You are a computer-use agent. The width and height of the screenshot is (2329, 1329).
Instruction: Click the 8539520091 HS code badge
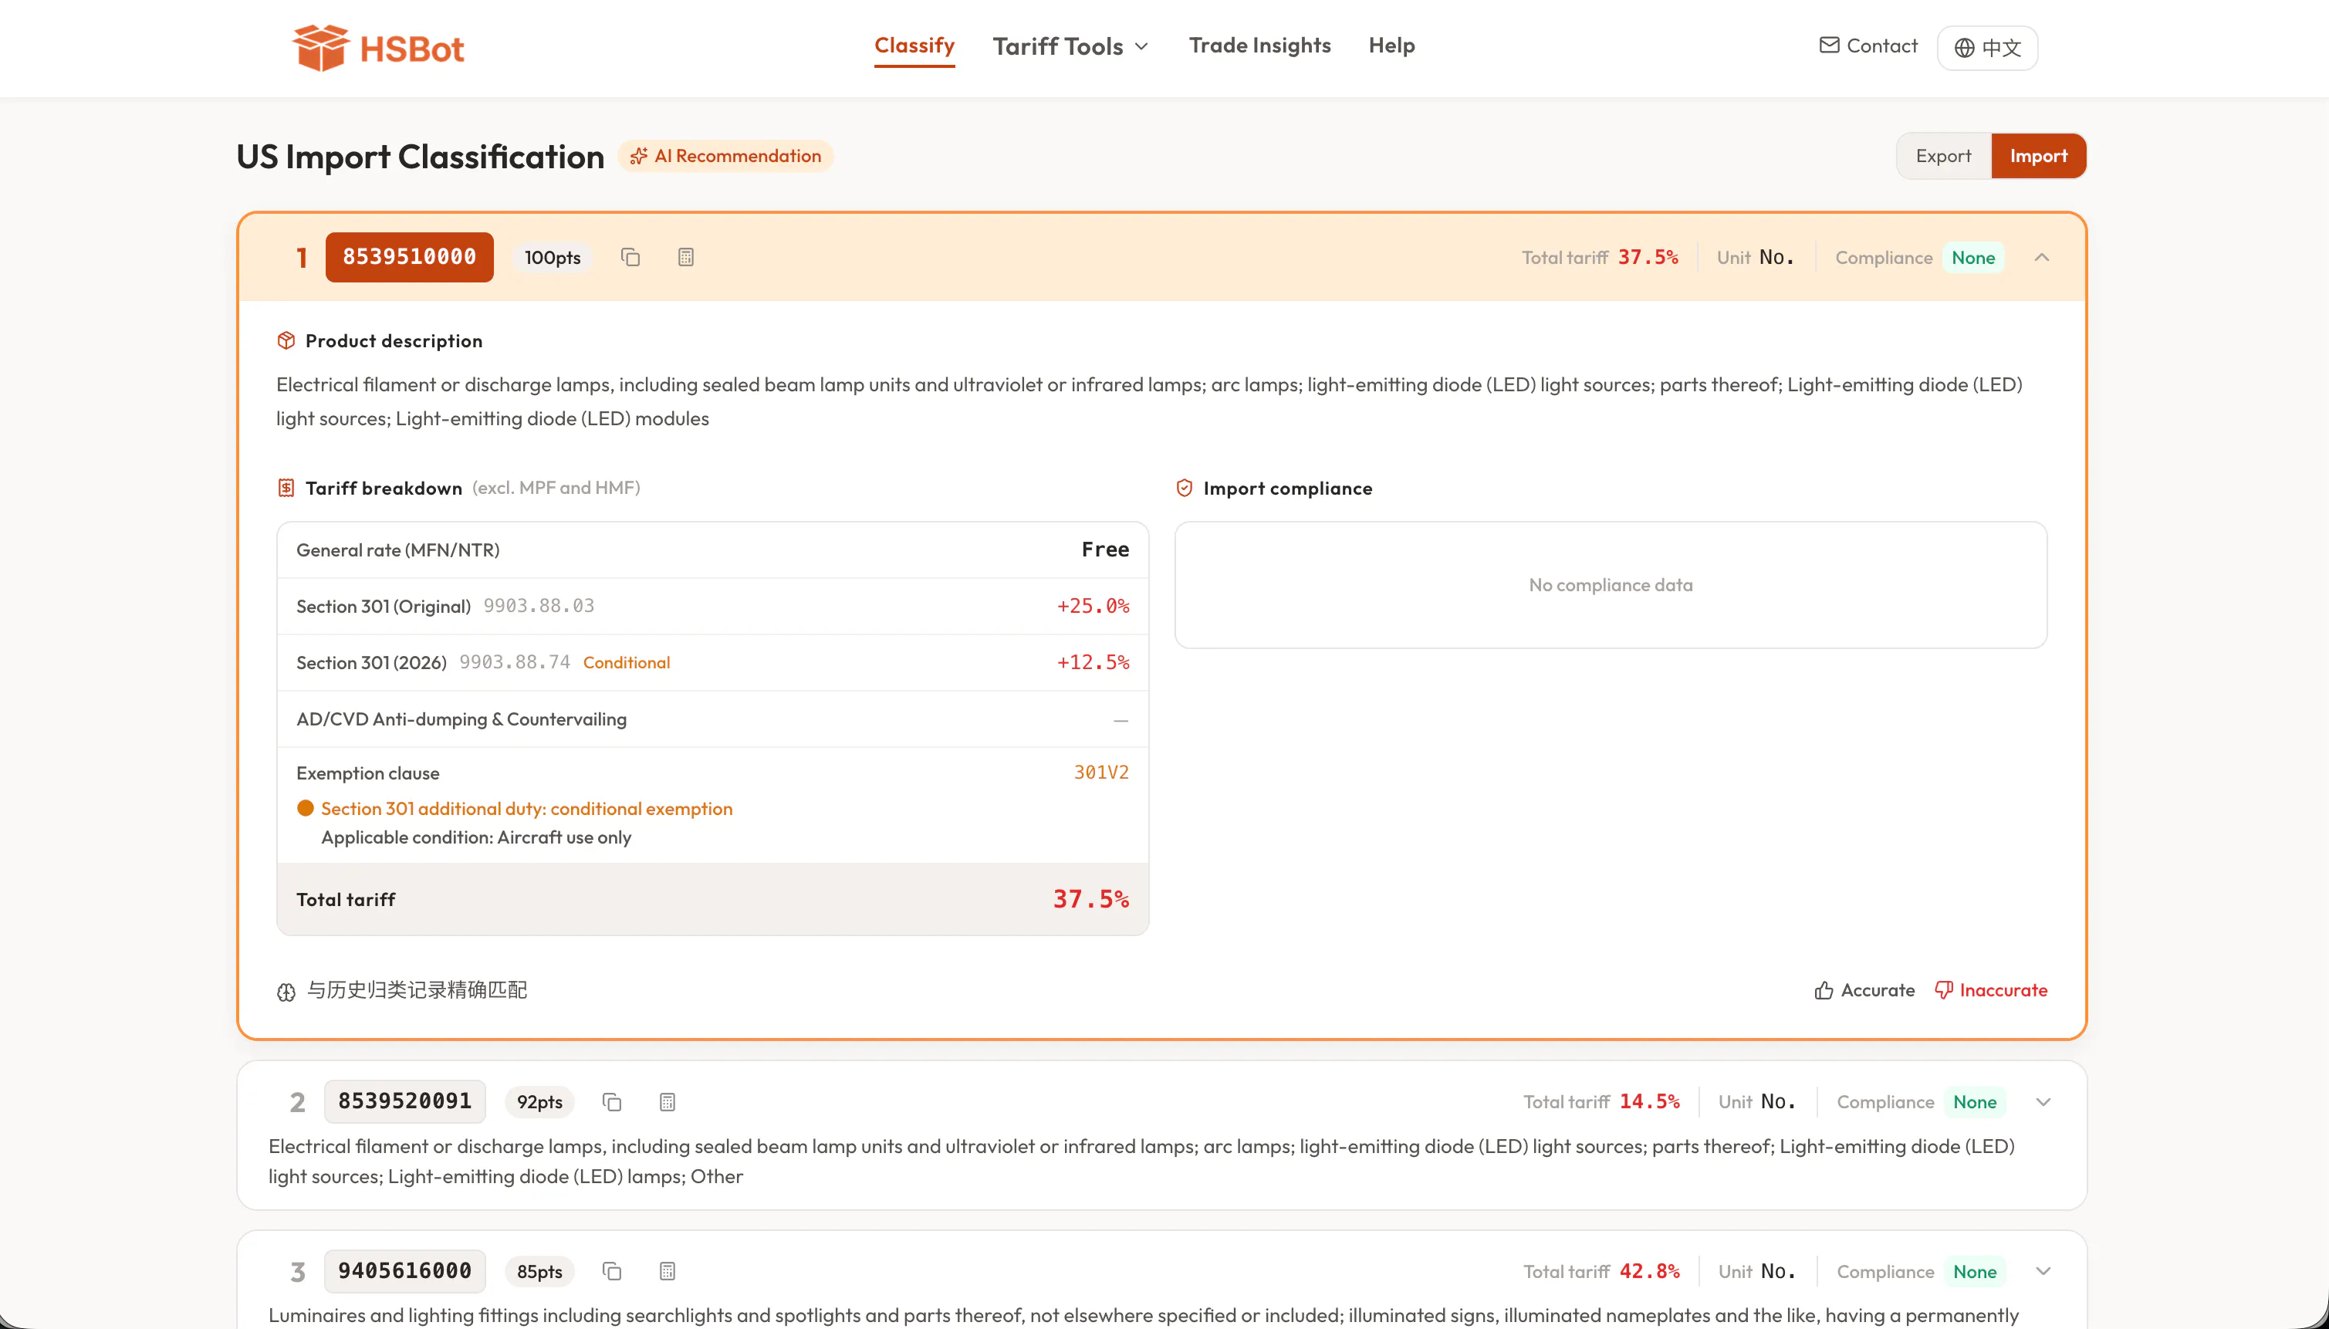click(x=405, y=1102)
